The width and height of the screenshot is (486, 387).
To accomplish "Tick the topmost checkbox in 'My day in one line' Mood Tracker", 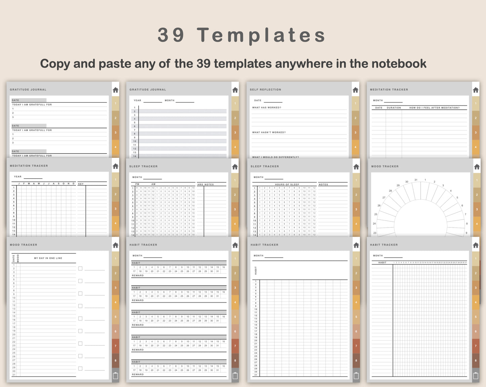I will 80,268.
